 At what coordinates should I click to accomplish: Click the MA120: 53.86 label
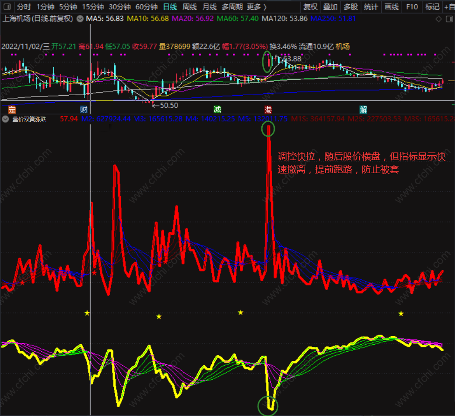coord(284,19)
